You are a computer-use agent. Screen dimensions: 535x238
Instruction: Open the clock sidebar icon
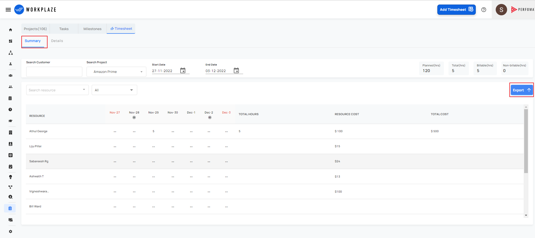coord(10,109)
